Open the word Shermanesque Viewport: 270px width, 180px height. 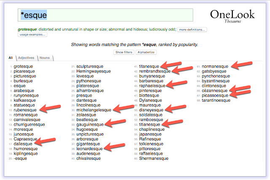[154, 159]
